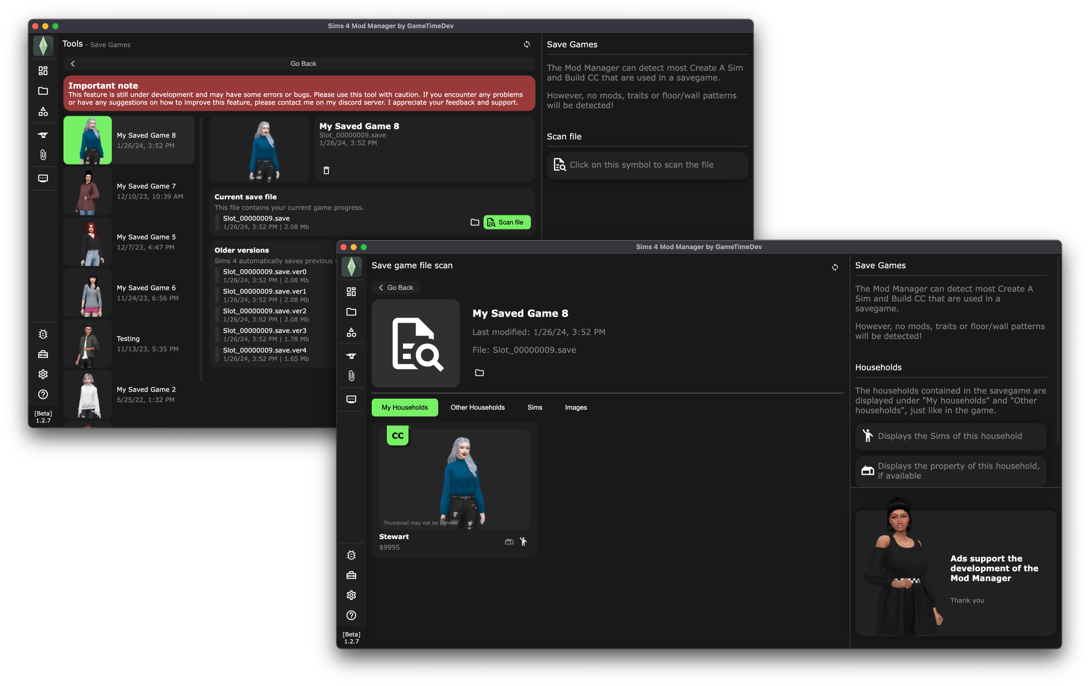Select My Saved Game 7 in list
Viewport: 1090px width, 686px height.
(x=129, y=191)
